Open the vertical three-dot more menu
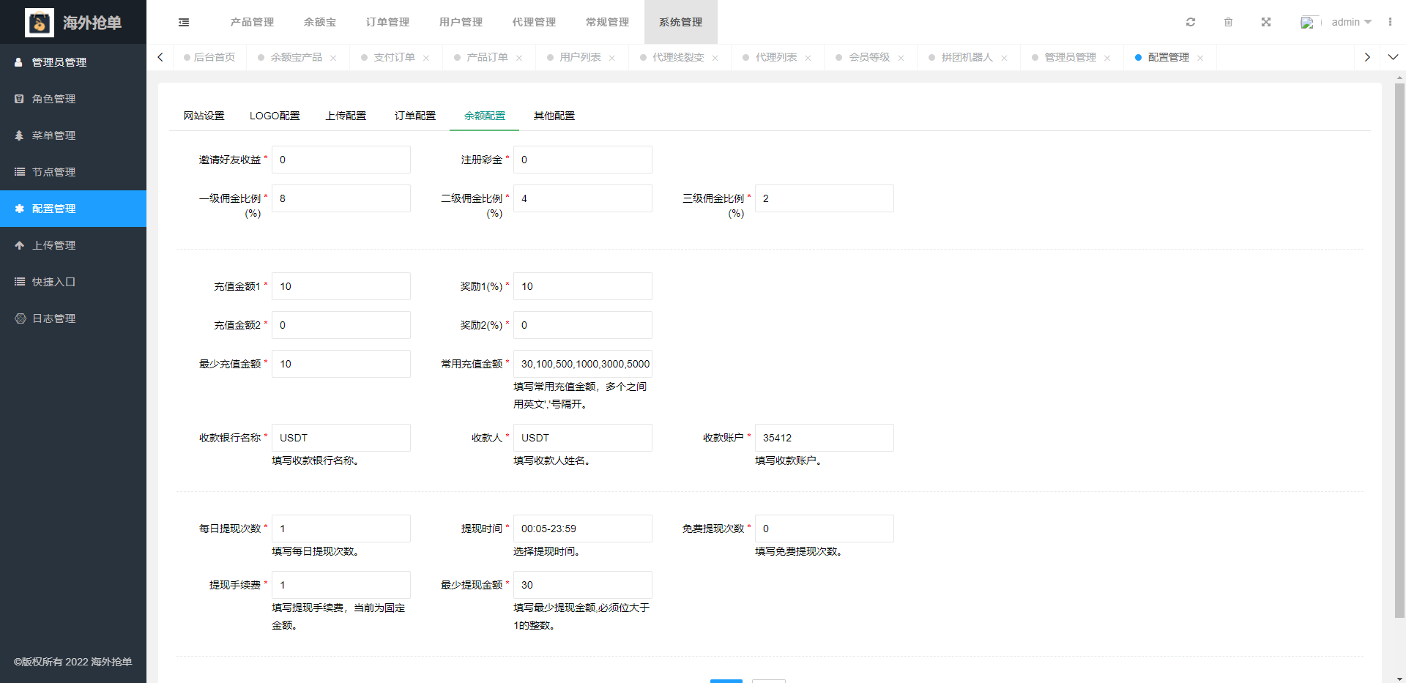This screenshot has height=683, width=1406. [1390, 22]
